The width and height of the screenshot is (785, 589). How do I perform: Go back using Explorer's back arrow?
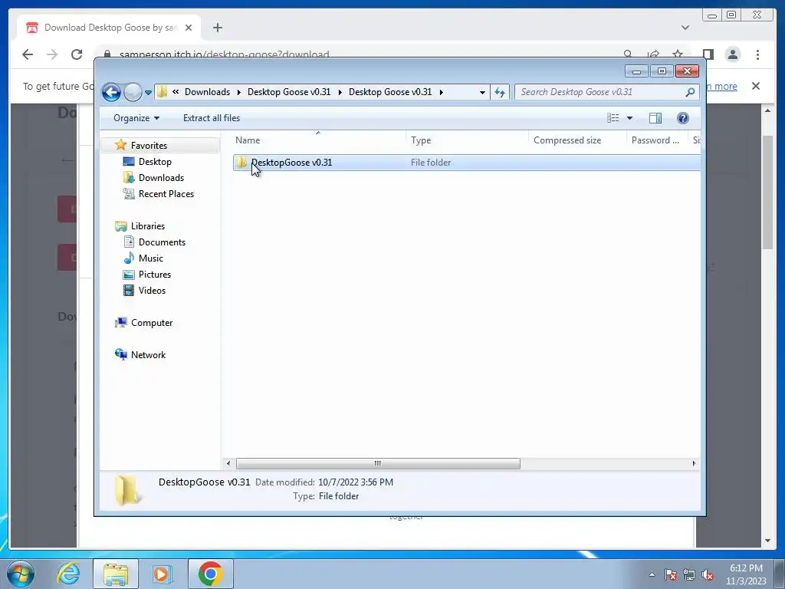tap(111, 92)
